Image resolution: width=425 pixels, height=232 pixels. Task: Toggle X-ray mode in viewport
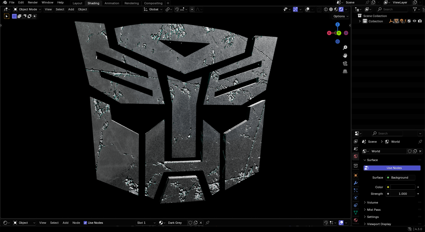319,9
